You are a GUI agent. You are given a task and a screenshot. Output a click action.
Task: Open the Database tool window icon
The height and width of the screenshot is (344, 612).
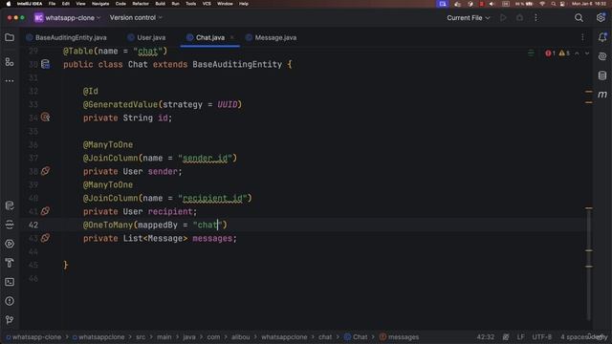(x=602, y=75)
